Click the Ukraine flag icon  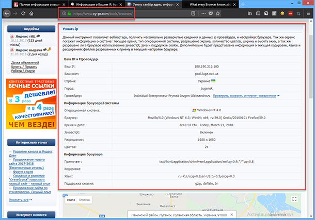click(213, 81)
